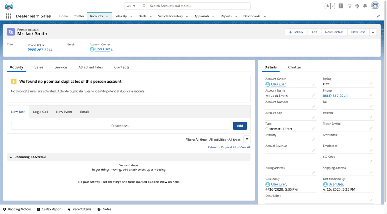This screenshot has width=387, height=214.
Task: Switch to the Service tab
Action: [x=61, y=67]
